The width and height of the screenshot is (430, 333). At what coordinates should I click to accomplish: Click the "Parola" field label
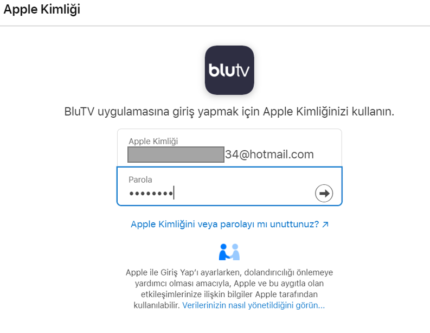(140, 180)
